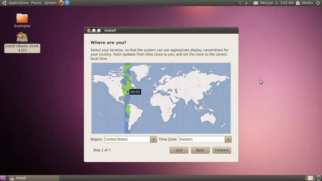Open the Places menu
This screenshot has height=181, width=322.
[x=36, y=3]
